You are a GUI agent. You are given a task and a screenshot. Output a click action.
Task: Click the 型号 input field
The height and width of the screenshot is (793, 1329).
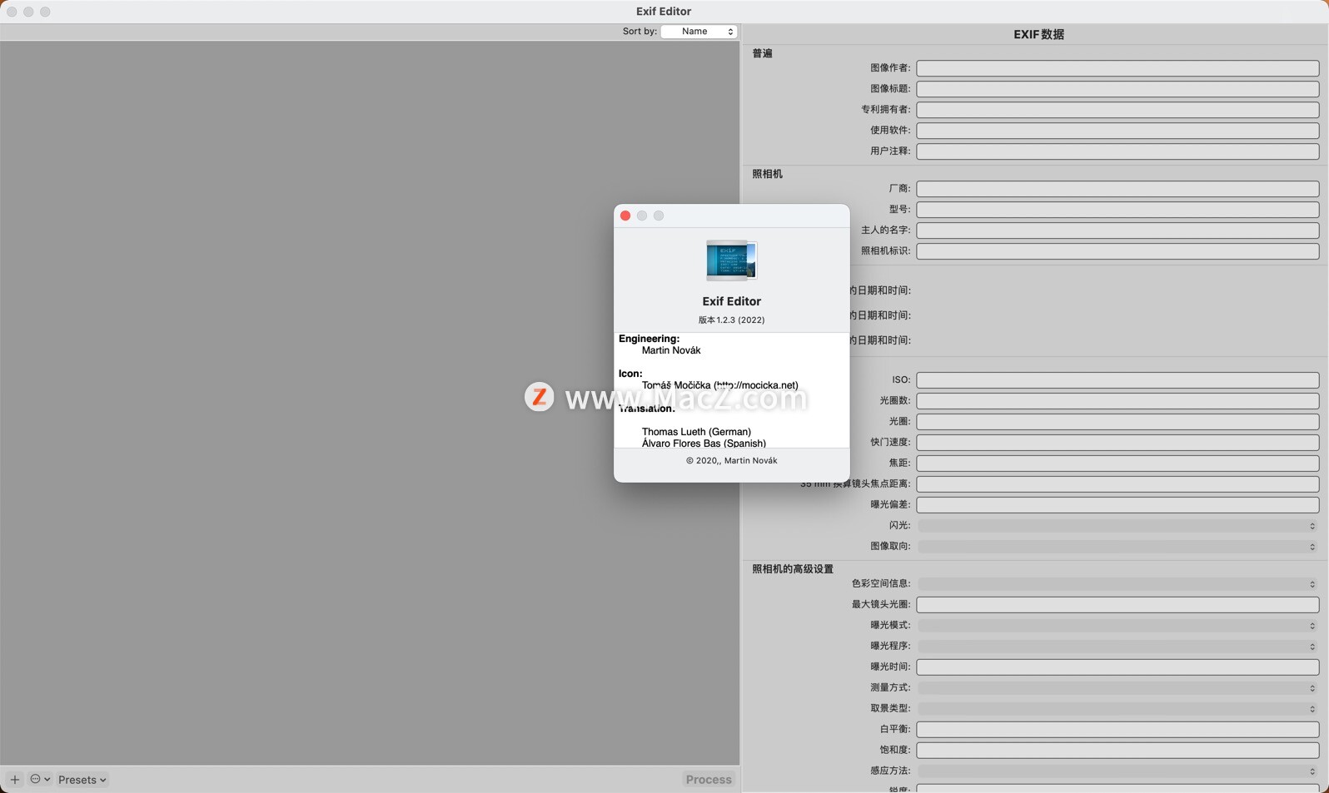click(1117, 210)
